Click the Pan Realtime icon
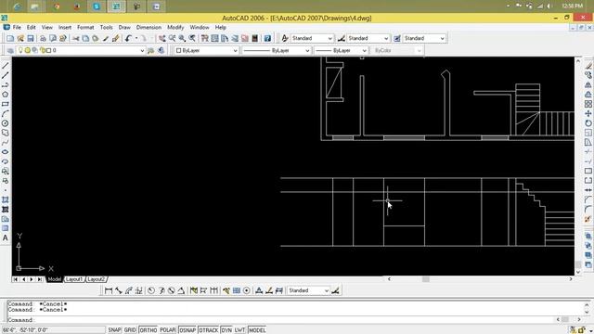 (162, 38)
